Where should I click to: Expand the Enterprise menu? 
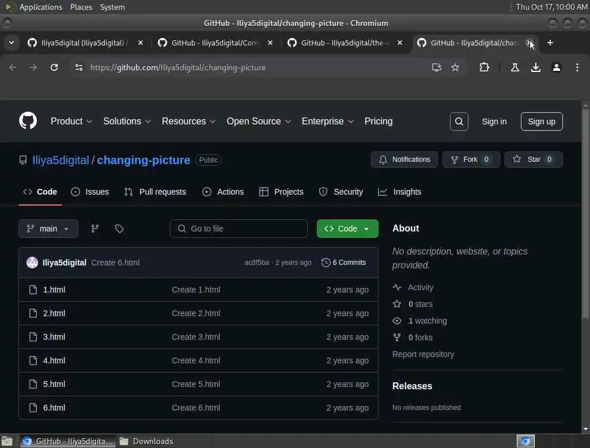pos(328,121)
